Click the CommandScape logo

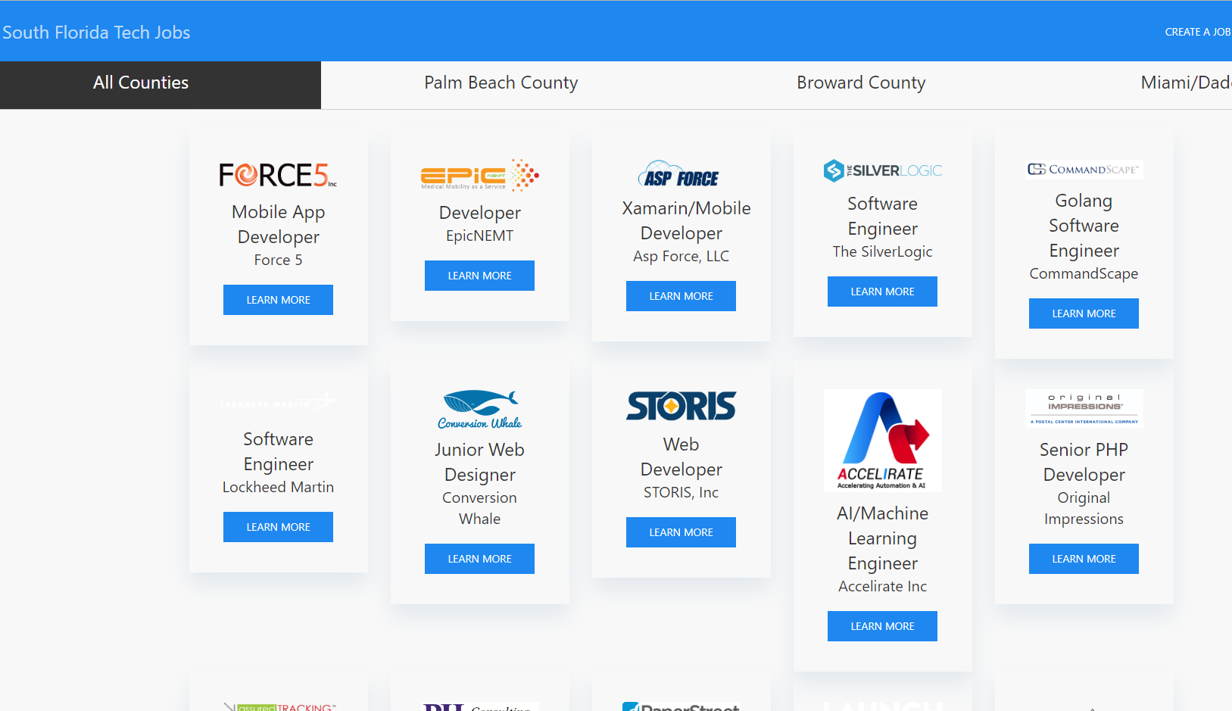(x=1084, y=169)
